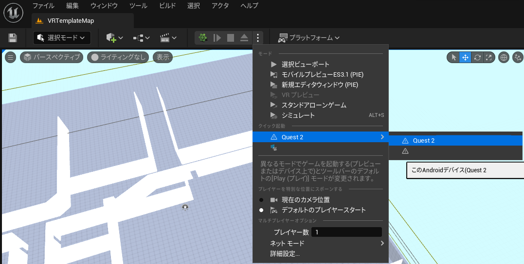This screenshot has height=264, width=524.
Task: Open the ウィンドウ menu
Action: click(x=104, y=6)
